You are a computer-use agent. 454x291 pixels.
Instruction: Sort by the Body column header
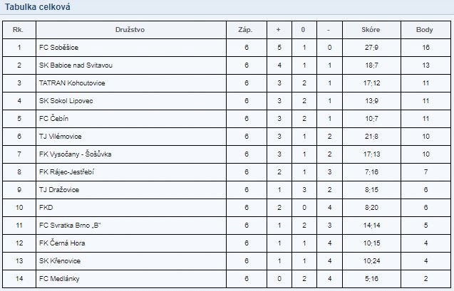(x=425, y=30)
